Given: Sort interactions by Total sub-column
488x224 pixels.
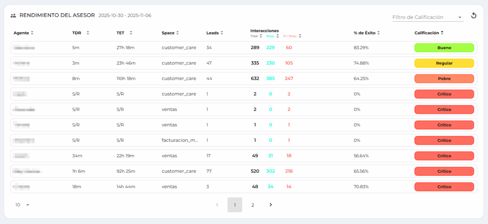Looking at the screenshot, I should (x=261, y=36).
